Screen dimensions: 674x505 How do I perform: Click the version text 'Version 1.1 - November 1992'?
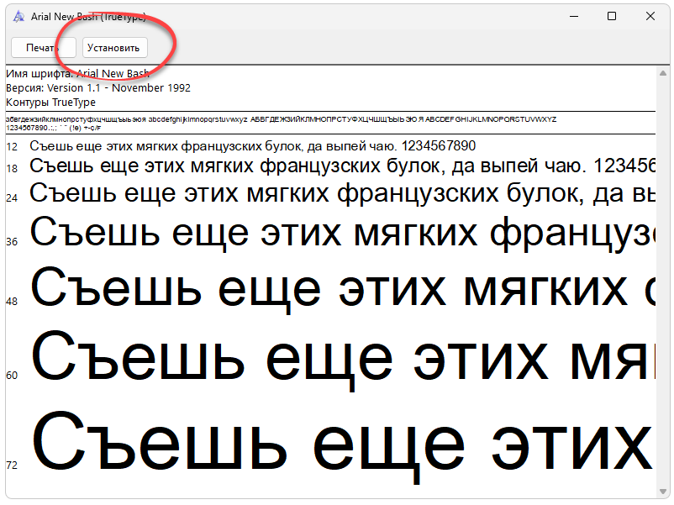118,88
